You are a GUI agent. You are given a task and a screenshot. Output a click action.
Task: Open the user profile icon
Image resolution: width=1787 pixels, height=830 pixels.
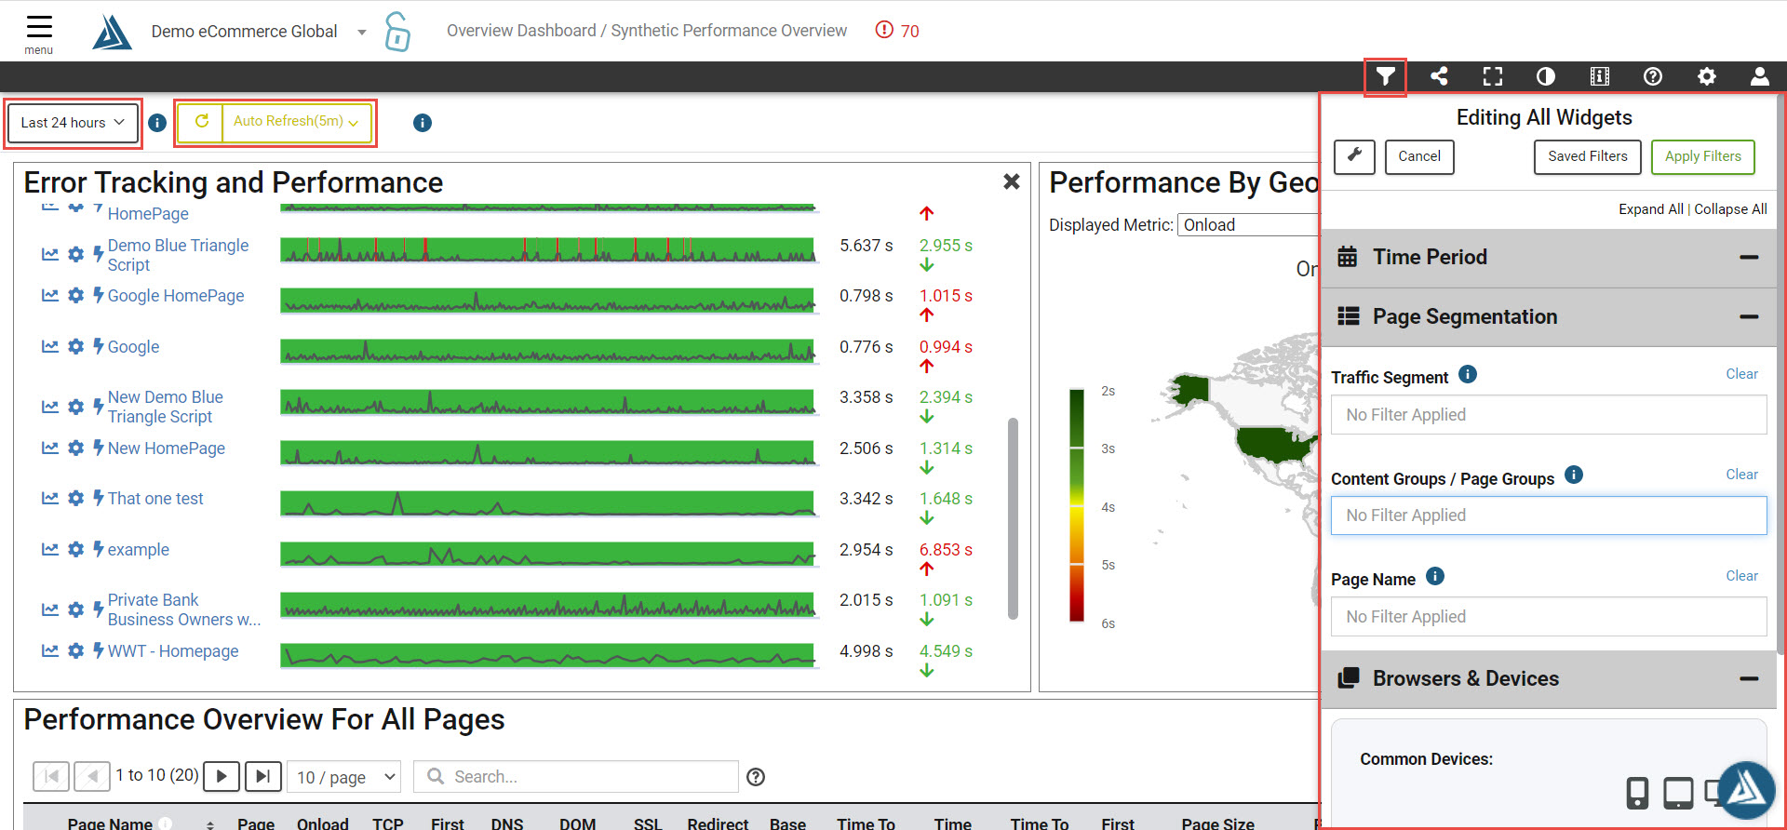coord(1760,76)
